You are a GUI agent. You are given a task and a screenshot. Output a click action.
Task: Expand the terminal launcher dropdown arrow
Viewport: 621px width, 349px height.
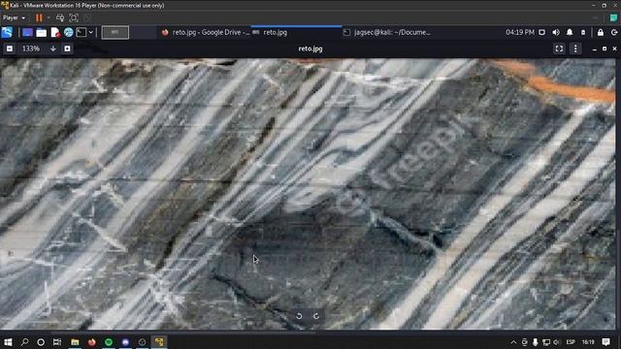point(90,32)
